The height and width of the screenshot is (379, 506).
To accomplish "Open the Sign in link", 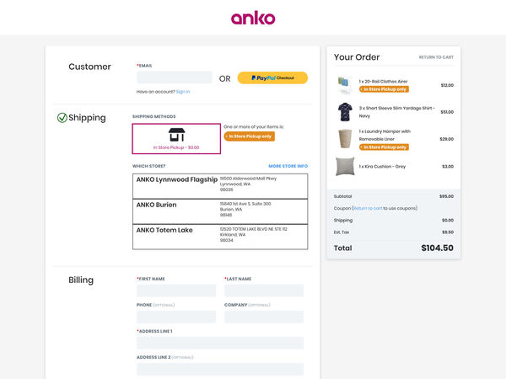I will 183,92.
